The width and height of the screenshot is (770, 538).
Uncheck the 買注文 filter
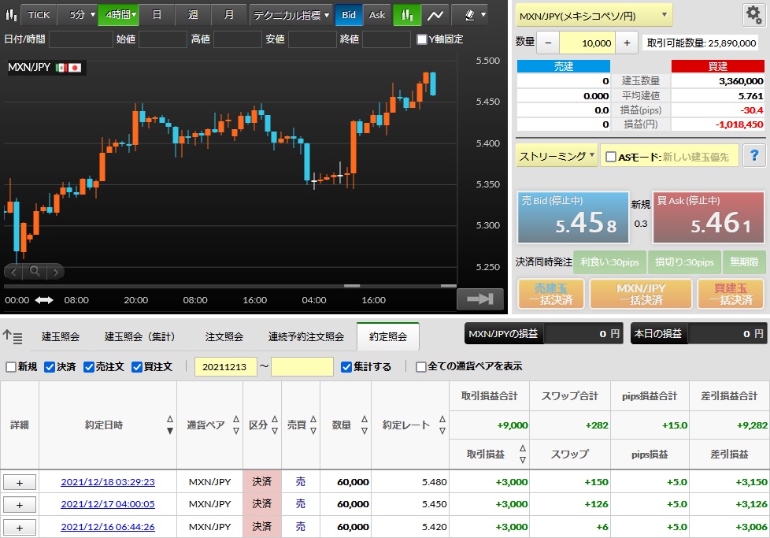click(137, 367)
